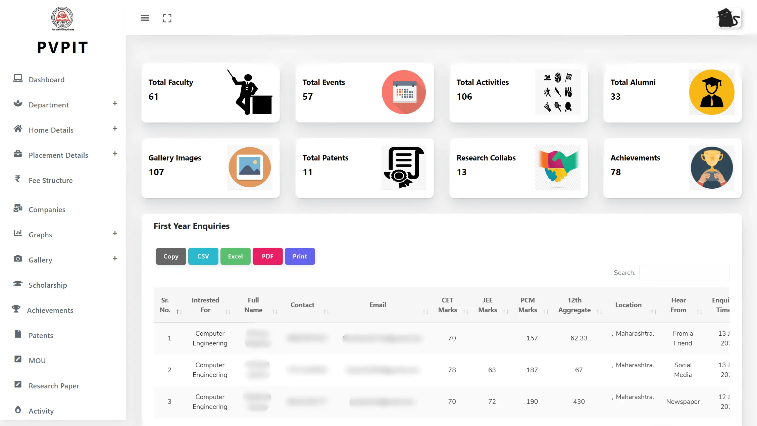Image resolution: width=757 pixels, height=426 pixels.
Task: Click the Total Patents certificate icon
Action: [404, 168]
